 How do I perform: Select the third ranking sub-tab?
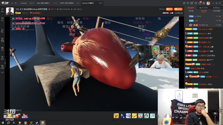[x=217, y=11]
